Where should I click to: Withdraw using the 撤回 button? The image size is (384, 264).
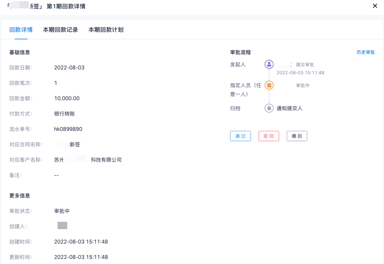click(297, 136)
